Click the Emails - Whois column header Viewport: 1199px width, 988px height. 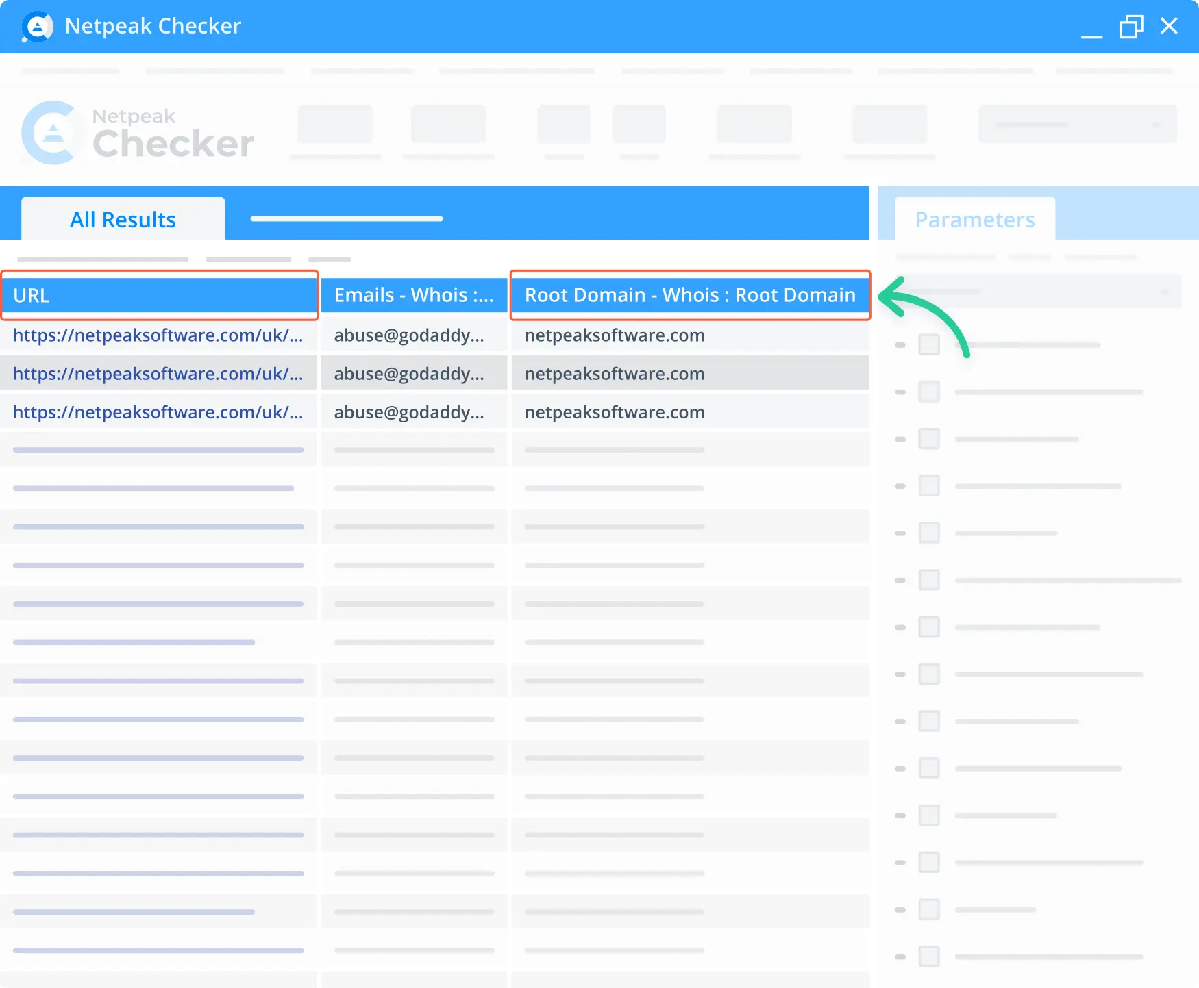414,295
